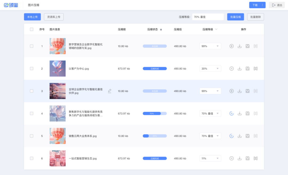Viewport: 288px width, 175px height.
Task: Click the preview icon in row 2
Action: point(255,69)
